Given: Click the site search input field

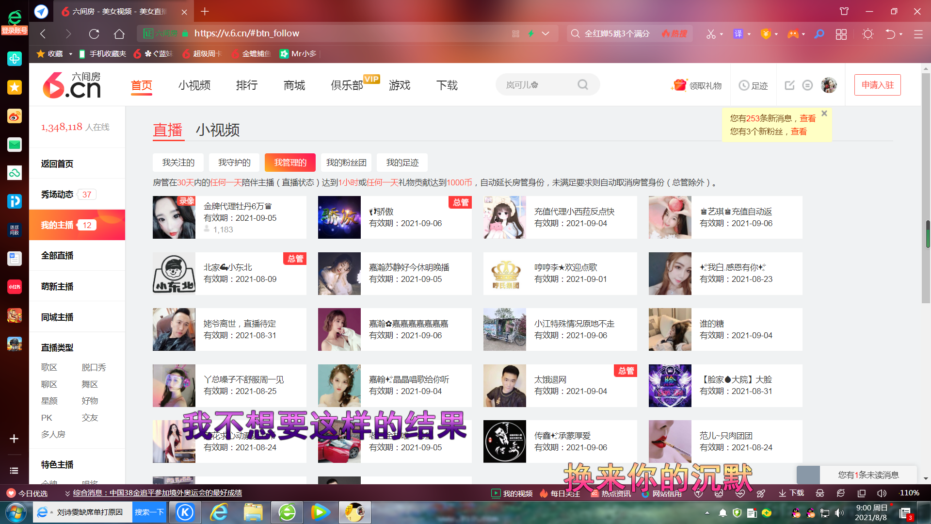Looking at the screenshot, I should pyautogui.click(x=538, y=85).
